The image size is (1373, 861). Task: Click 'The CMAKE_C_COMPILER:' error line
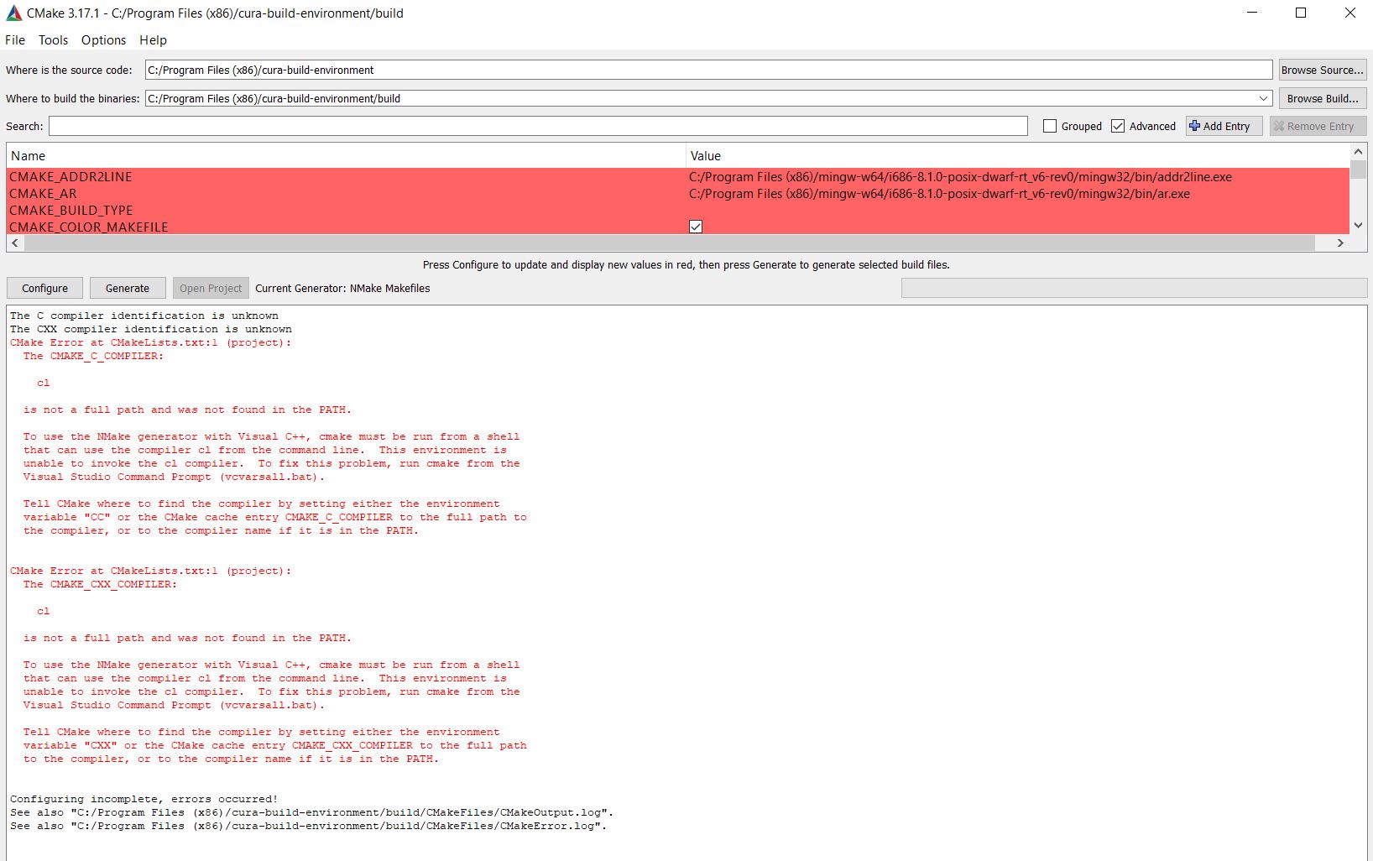tap(93, 356)
